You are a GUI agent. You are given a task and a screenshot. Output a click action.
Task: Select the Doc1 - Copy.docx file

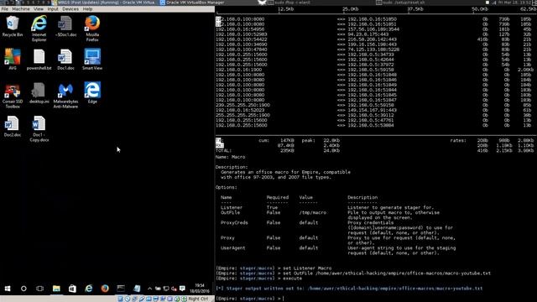[39, 128]
